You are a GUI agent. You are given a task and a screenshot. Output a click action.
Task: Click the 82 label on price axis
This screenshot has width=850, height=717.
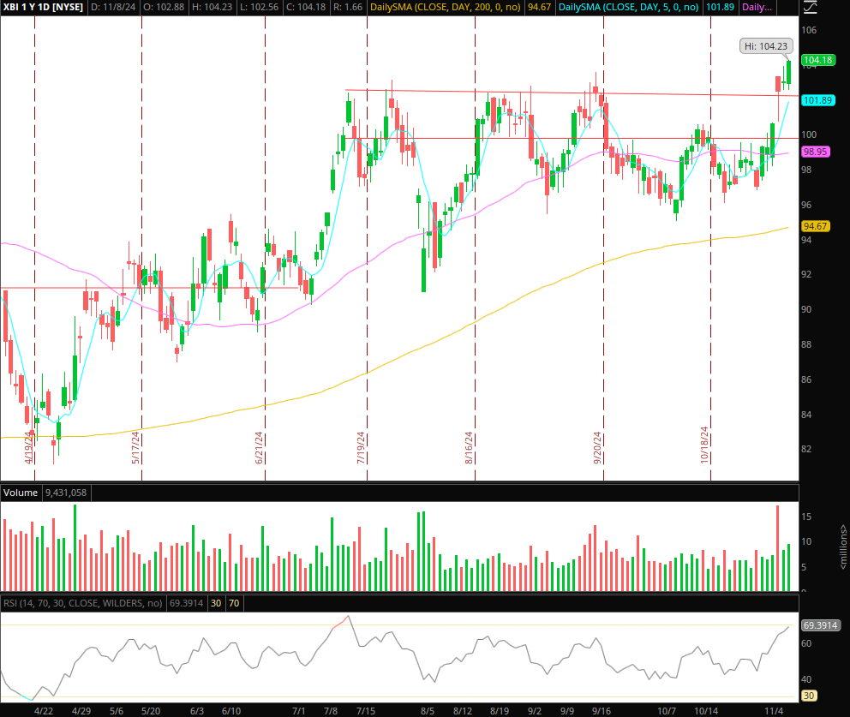click(806, 449)
